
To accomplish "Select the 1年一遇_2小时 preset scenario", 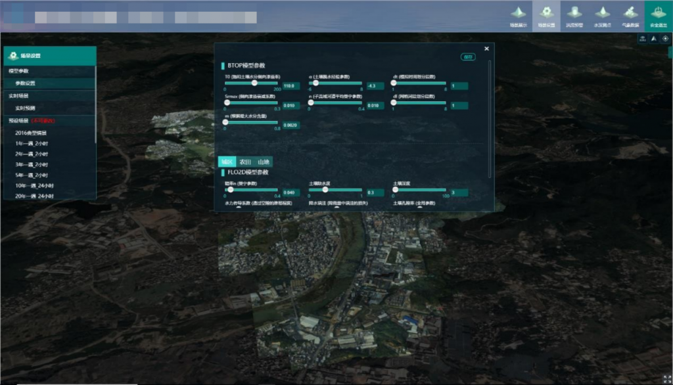I will [32, 143].
